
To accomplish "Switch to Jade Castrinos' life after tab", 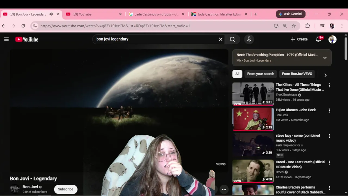I will coord(219,14).
